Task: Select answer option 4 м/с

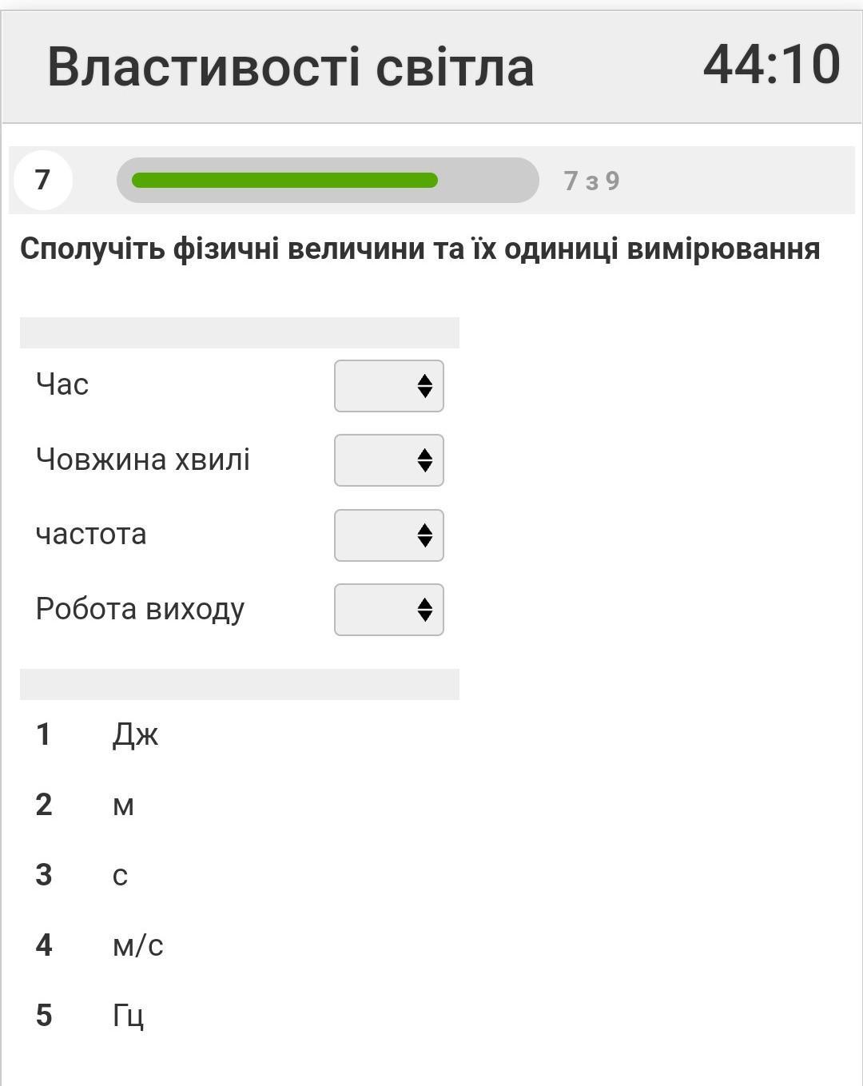Action: [138, 945]
